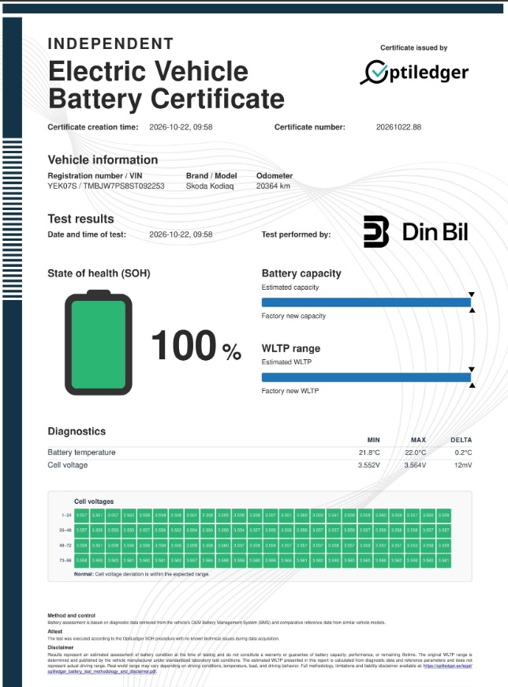The height and width of the screenshot is (687, 508).
Task: Select the cell voltage minimum '3.552V'
Action: (x=369, y=465)
